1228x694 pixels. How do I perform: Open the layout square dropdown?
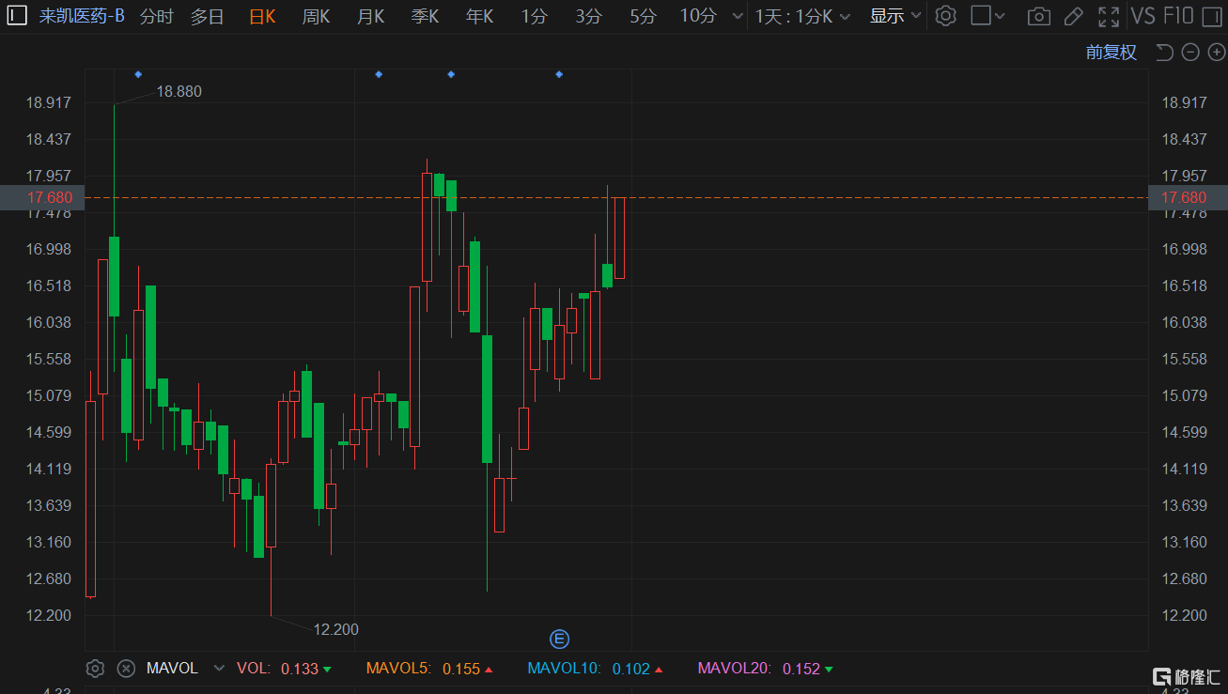(987, 16)
